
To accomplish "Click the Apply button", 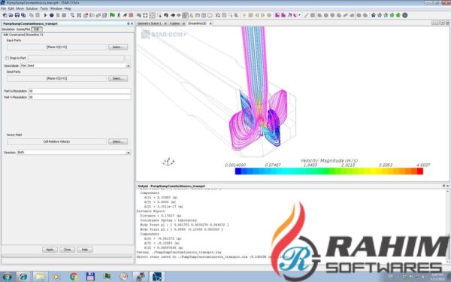I will coord(50,250).
